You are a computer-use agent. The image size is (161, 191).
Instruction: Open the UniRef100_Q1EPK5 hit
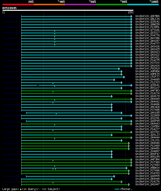(147, 176)
